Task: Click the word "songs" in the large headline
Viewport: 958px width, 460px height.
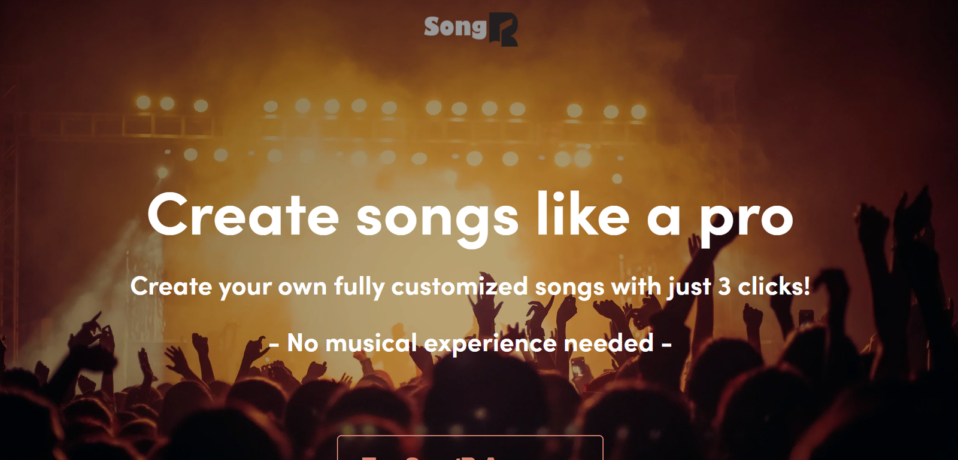Action: 437,218
